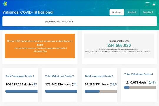This screenshot has width=159, height=106.
Task: Click the 175.042.126 dosis value
Action: pos(58,84)
